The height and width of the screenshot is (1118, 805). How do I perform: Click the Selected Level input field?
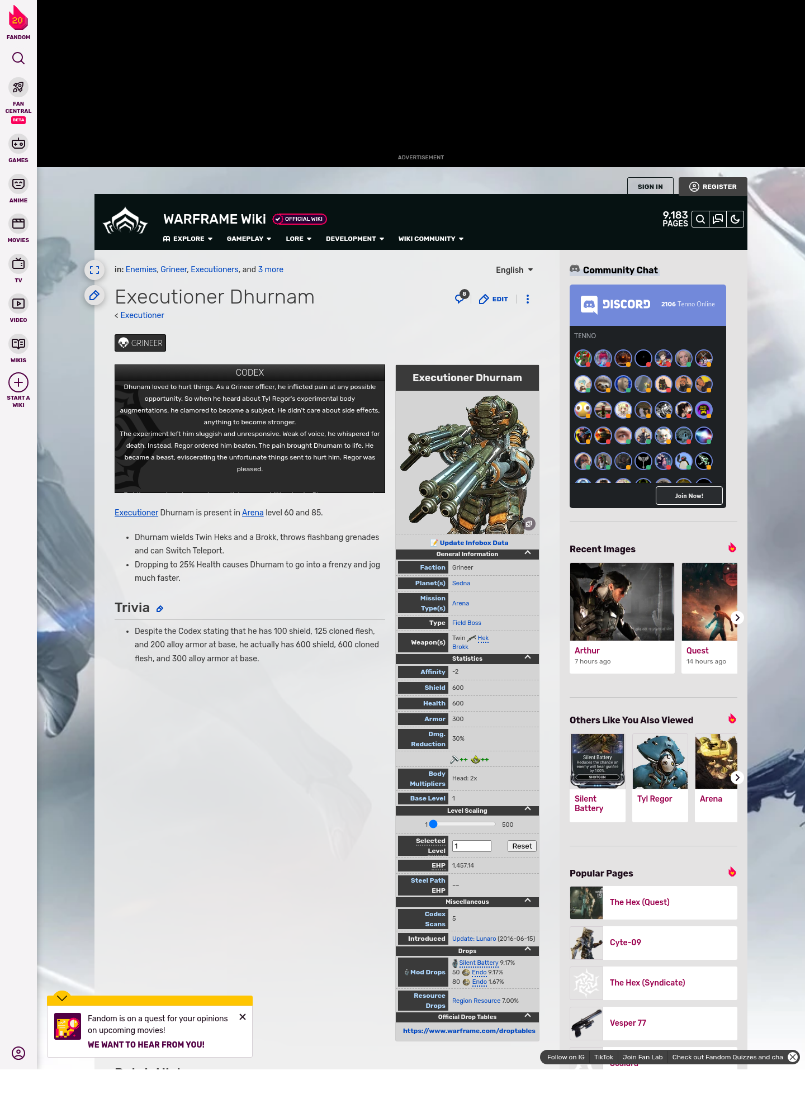(x=471, y=846)
